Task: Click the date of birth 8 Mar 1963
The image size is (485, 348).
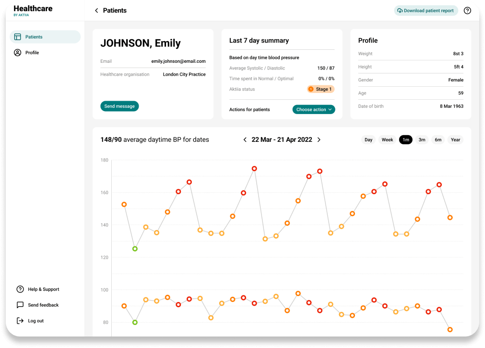Action: [451, 106]
